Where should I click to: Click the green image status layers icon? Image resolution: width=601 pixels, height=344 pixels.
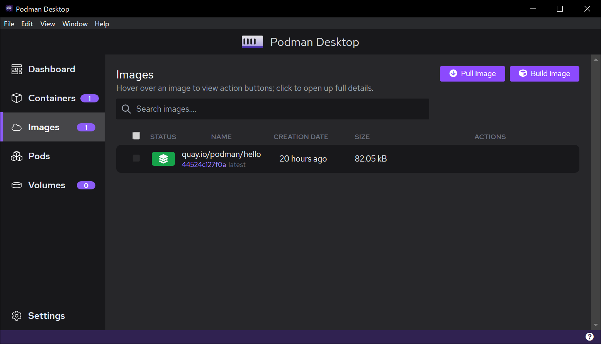tap(163, 159)
